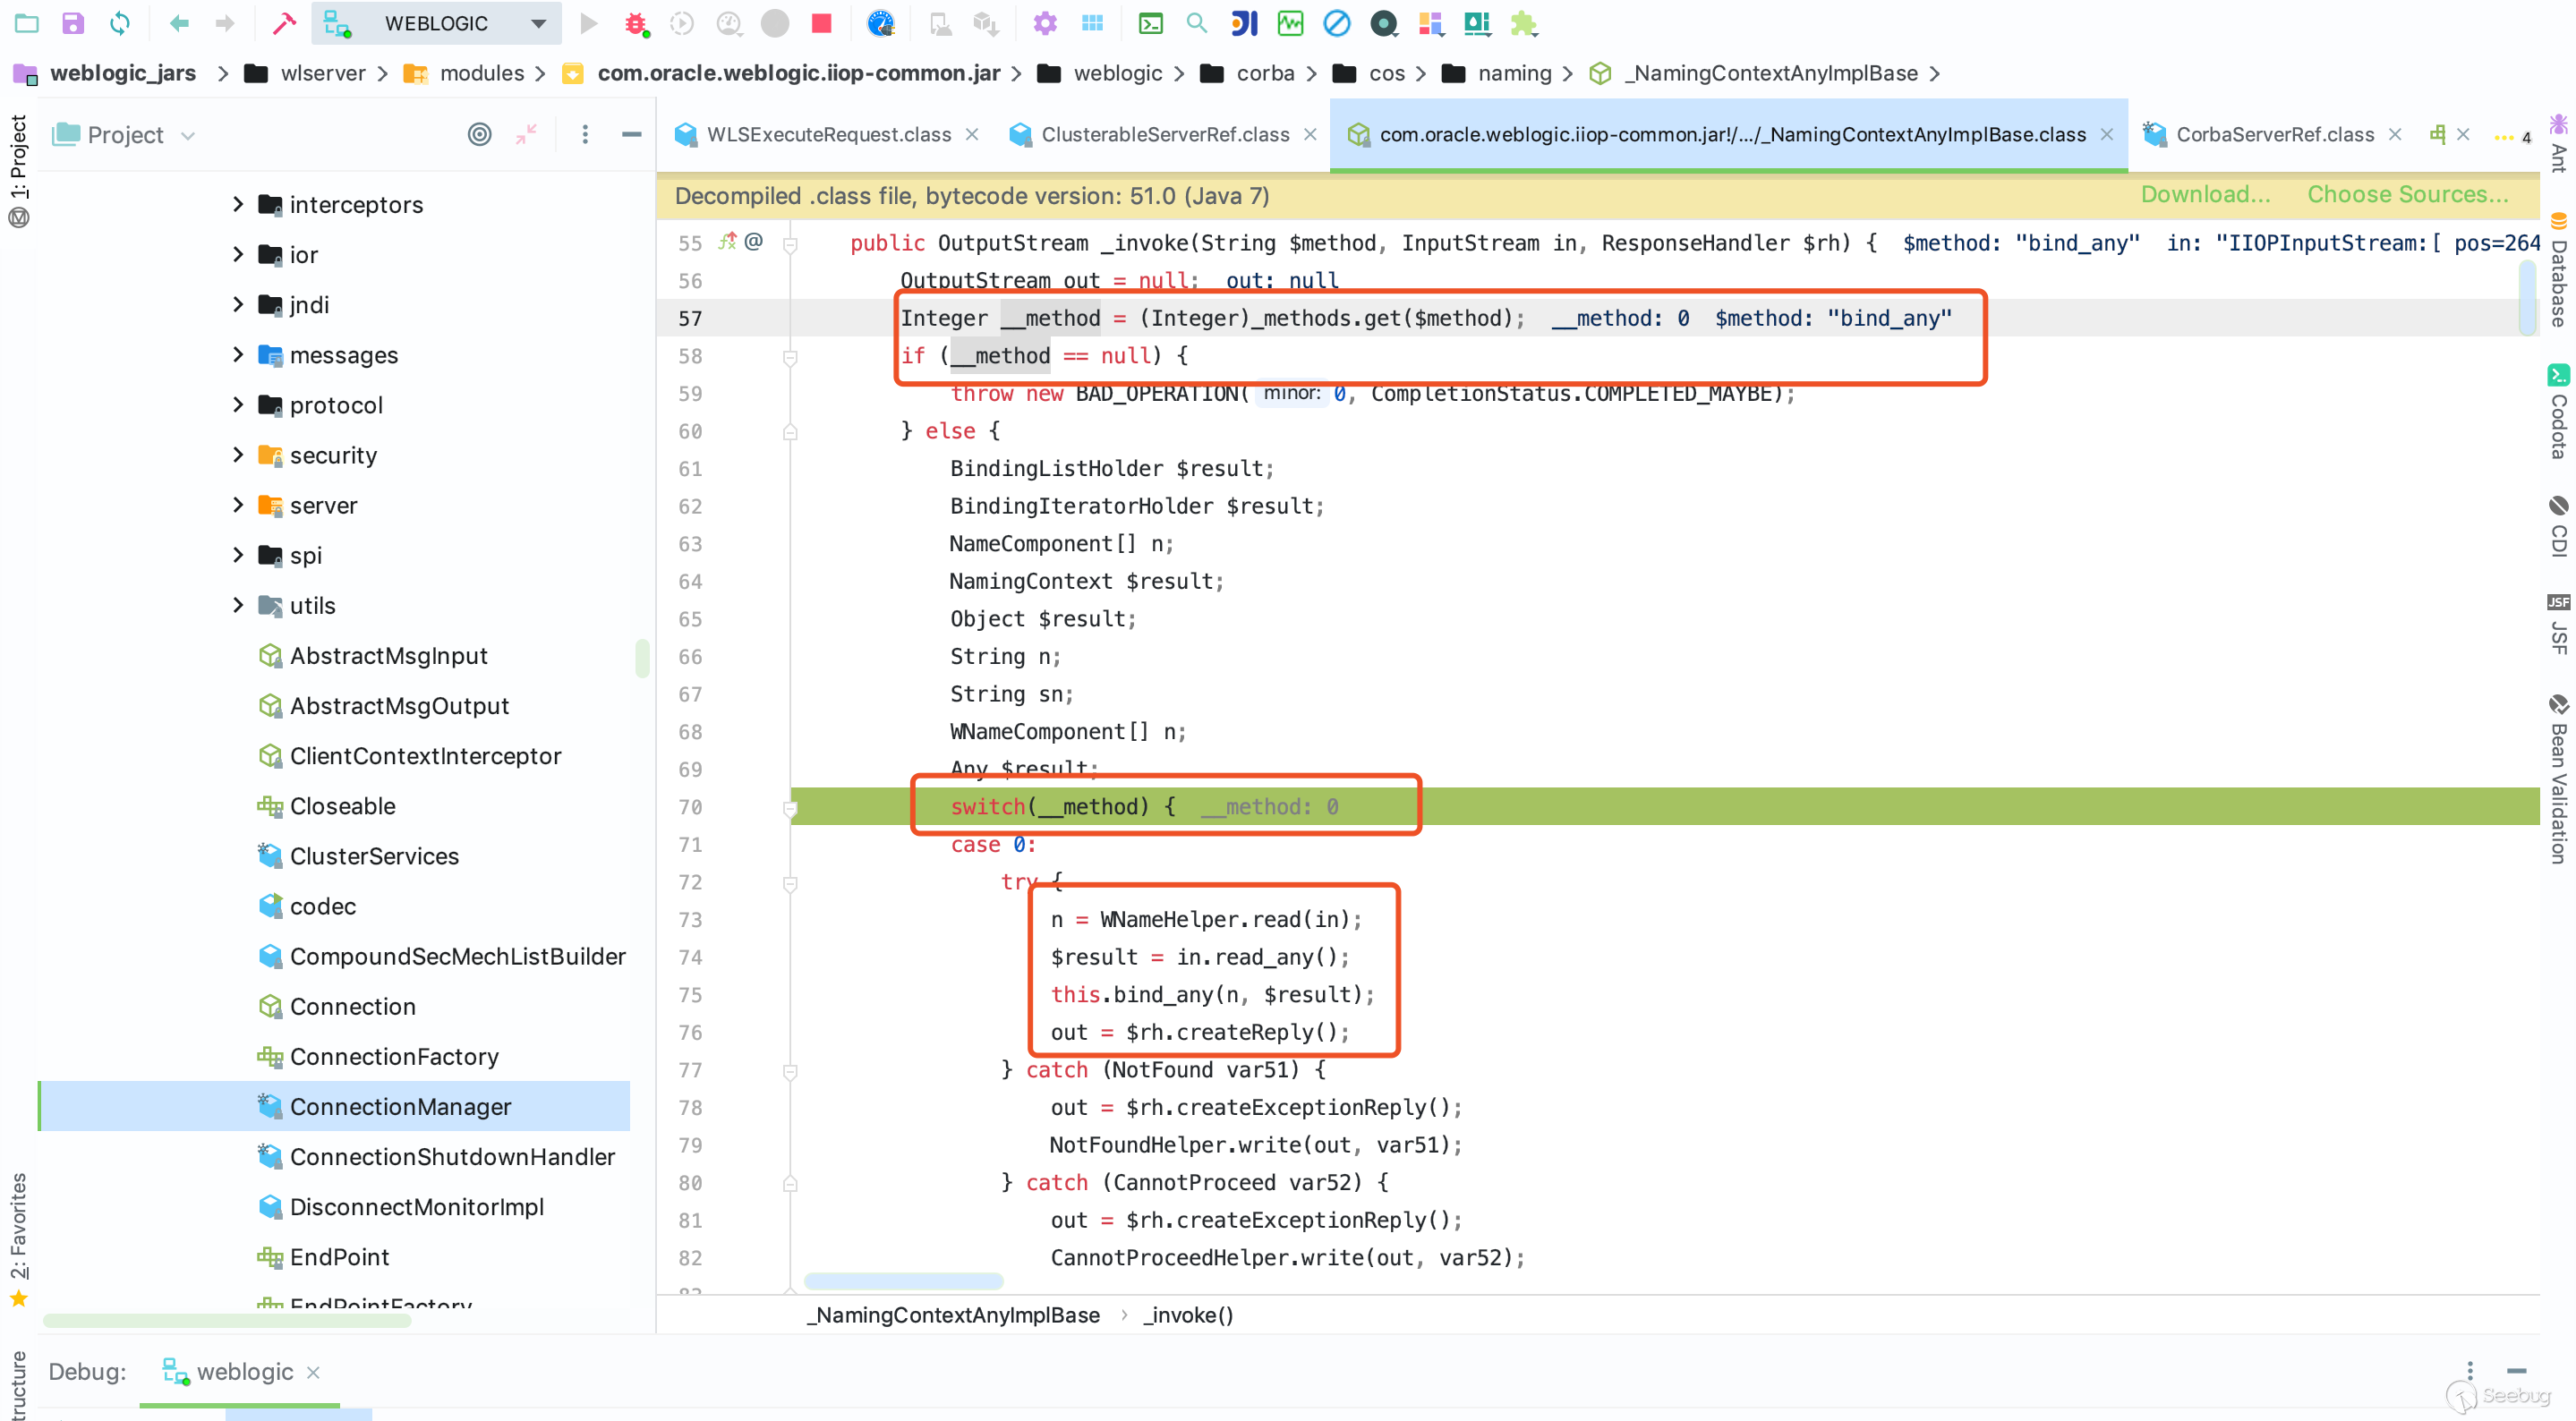Click the Save All icon
This screenshot has height=1421, width=2576.
[x=73, y=23]
